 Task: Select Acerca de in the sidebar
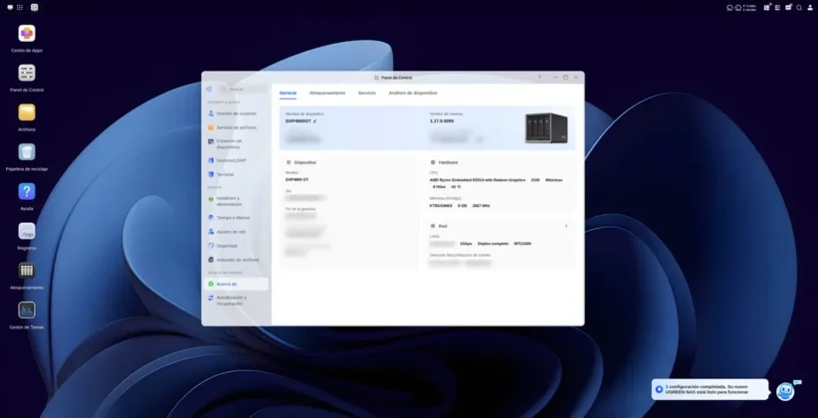236,284
